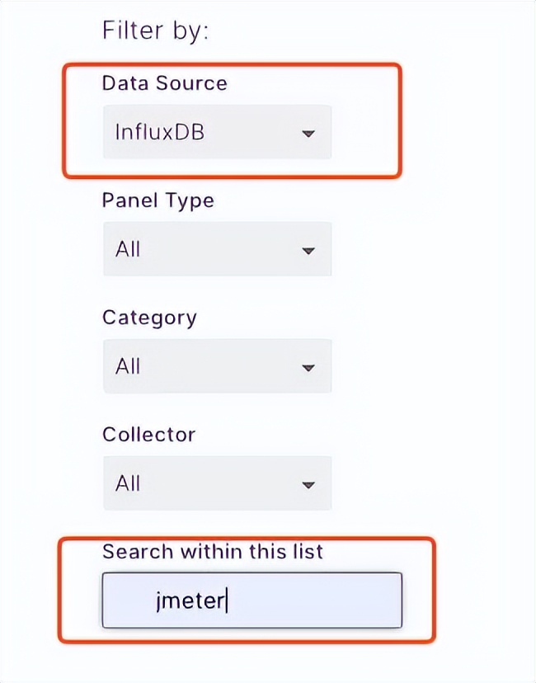Screen dimensions: 536x683
Task: Open the Panel Type 'All' combo box
Action: (x=216, y=249)
